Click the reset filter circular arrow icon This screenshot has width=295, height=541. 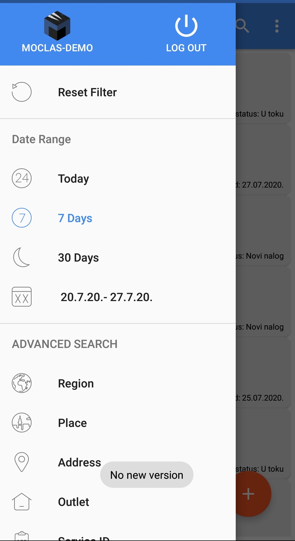tap(21, 92)
